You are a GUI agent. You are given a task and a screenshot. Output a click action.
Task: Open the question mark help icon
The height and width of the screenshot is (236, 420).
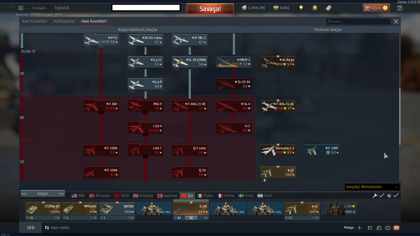pyautogui.click(x=400, y=8)
